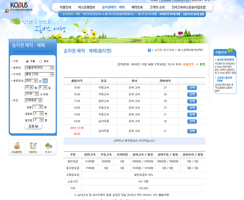Click the home icon in the breadcrumb
Viewport: 244px width, 200px height.
click(x=149, y=50)
